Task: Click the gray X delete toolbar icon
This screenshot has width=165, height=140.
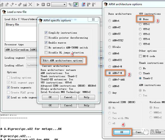Action: click(30, 4)
